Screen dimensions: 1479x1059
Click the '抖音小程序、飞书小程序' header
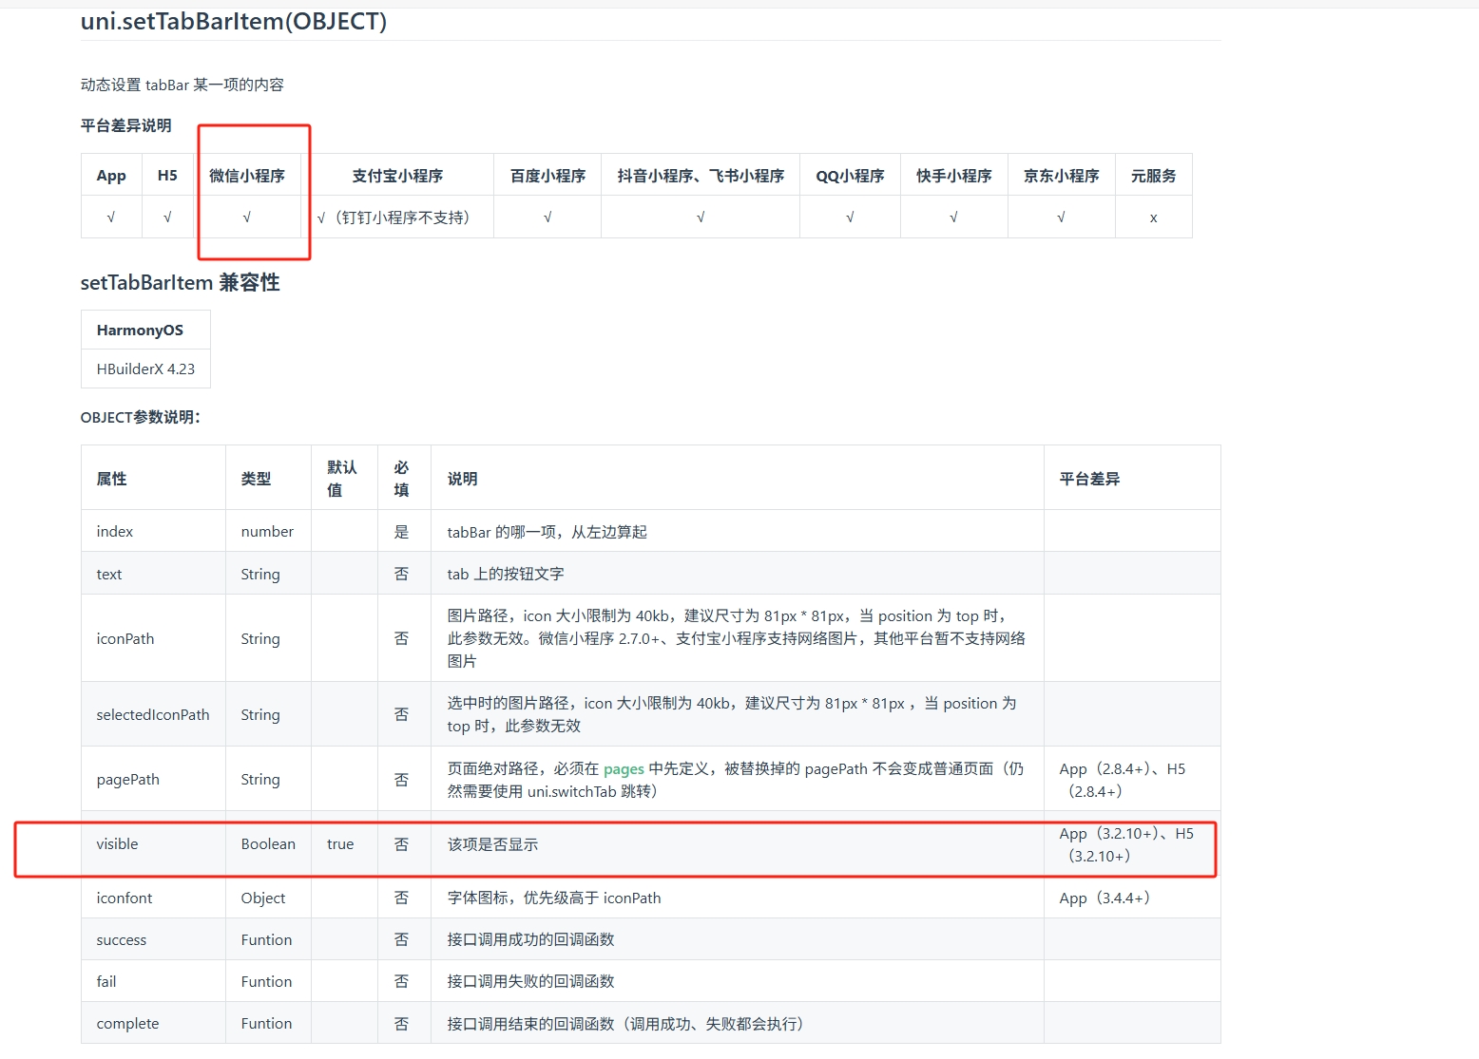pos(701,176)
